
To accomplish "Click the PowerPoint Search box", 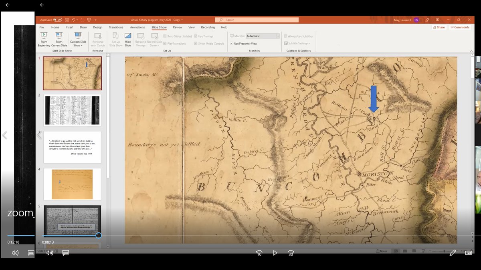I will [x=257, y=20].
